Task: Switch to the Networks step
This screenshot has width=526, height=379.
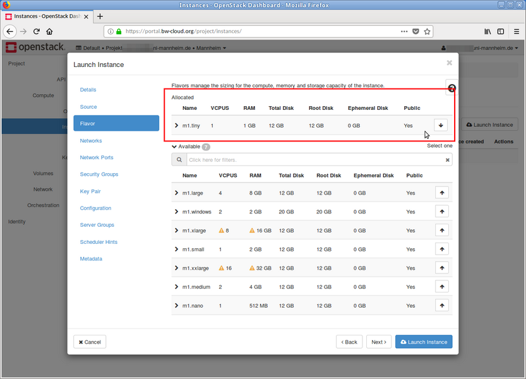Action: click(91, 141)
